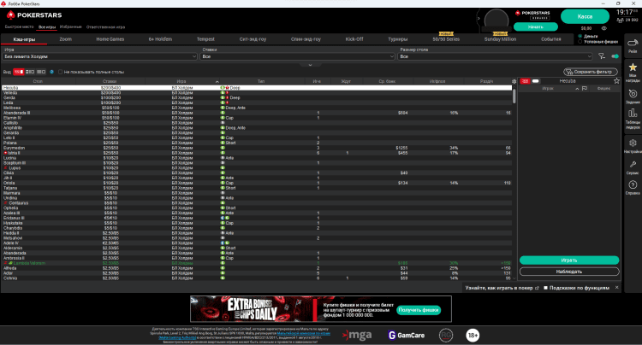
Task: Click the Играть button
Action: [x=569, y=260]
